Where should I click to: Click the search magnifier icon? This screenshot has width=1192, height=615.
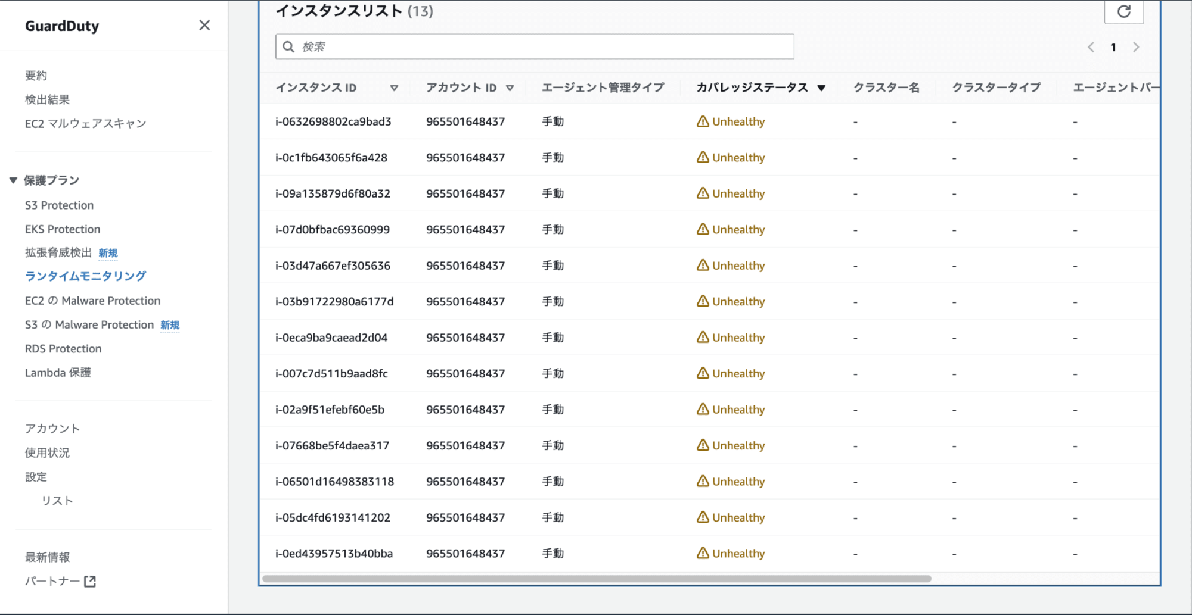click(x=288, y=46)
